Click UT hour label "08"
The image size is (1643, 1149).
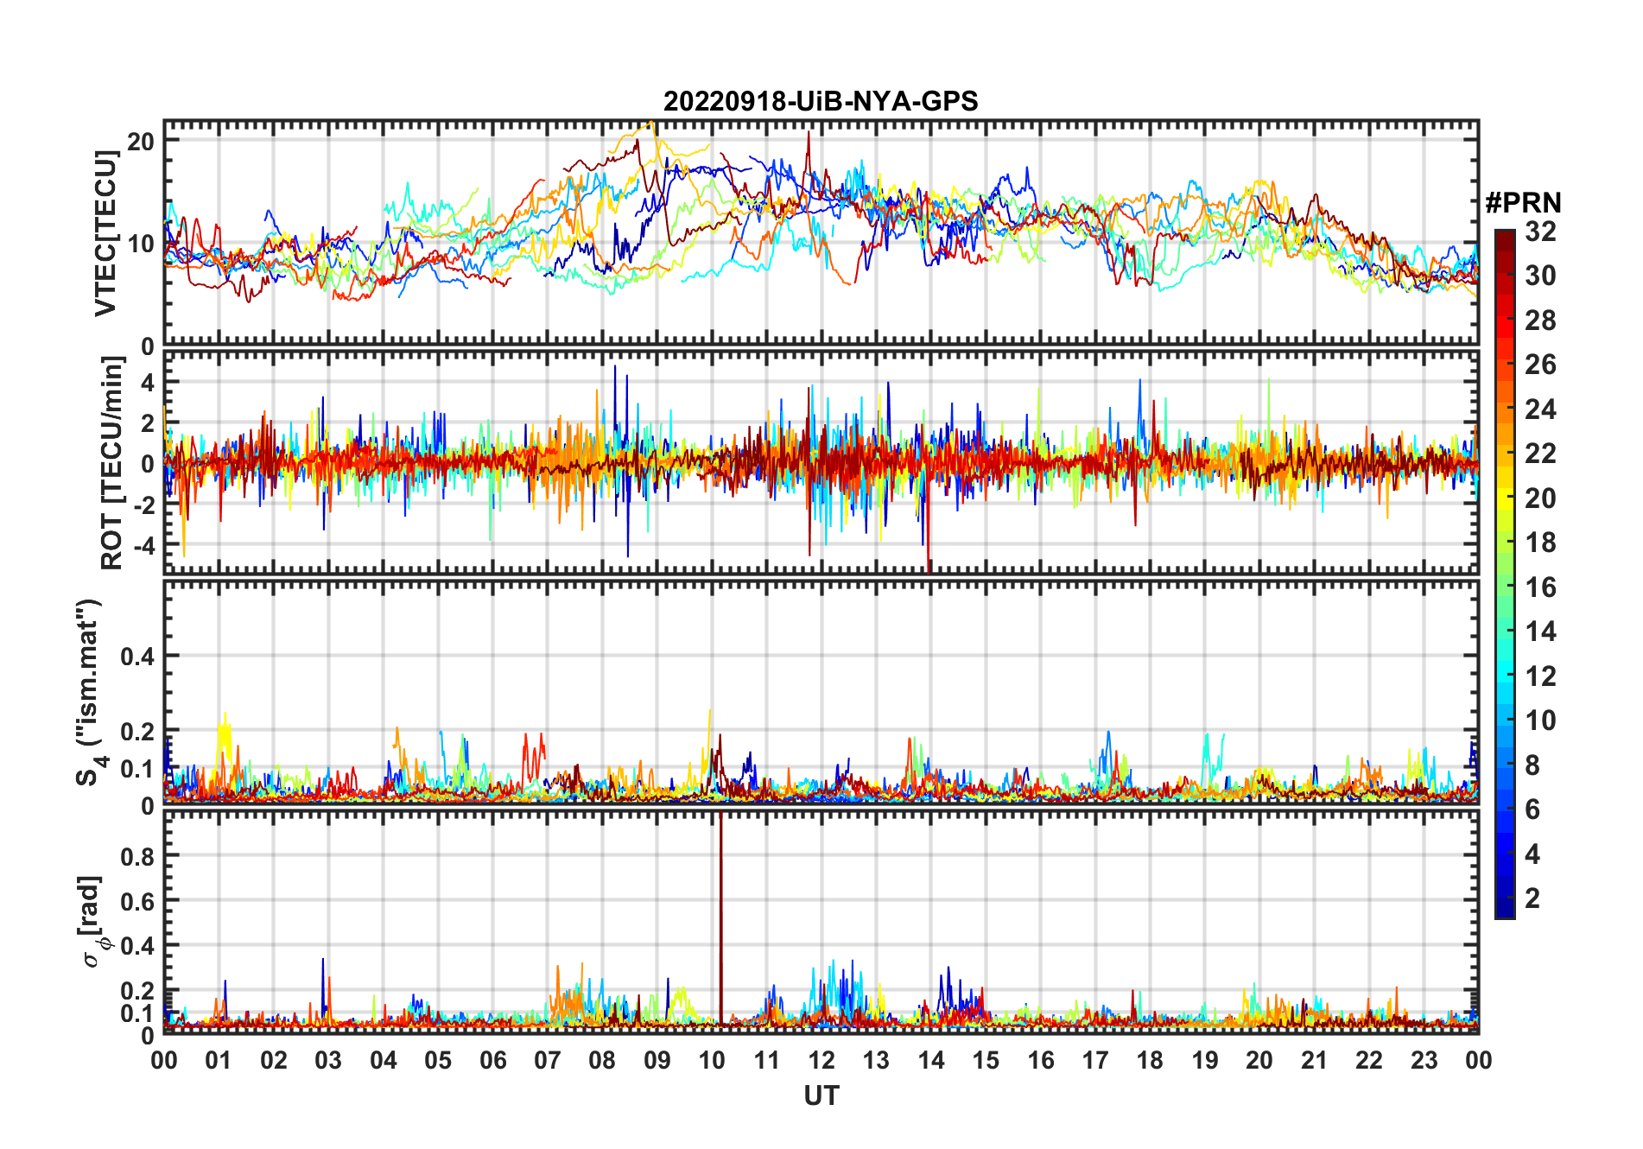[602, 1061]
